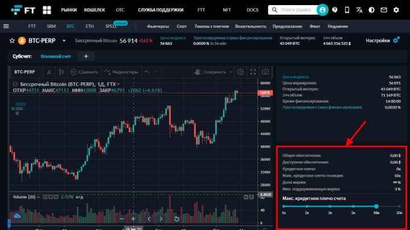
Task: Expand the chart title FTX chevron
Action: click(118, 84)
